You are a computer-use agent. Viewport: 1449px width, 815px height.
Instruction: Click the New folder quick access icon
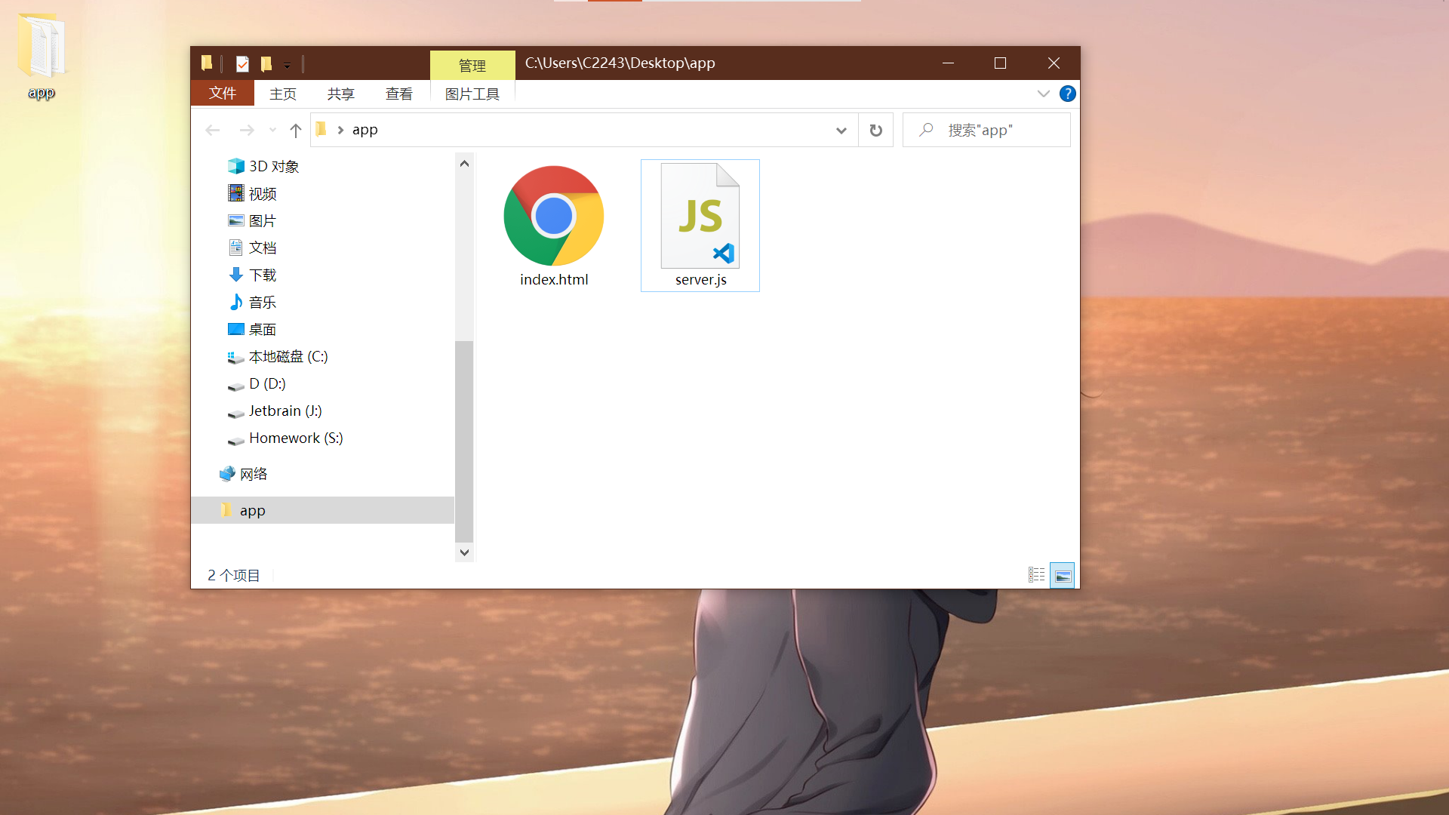pos(266,64)
